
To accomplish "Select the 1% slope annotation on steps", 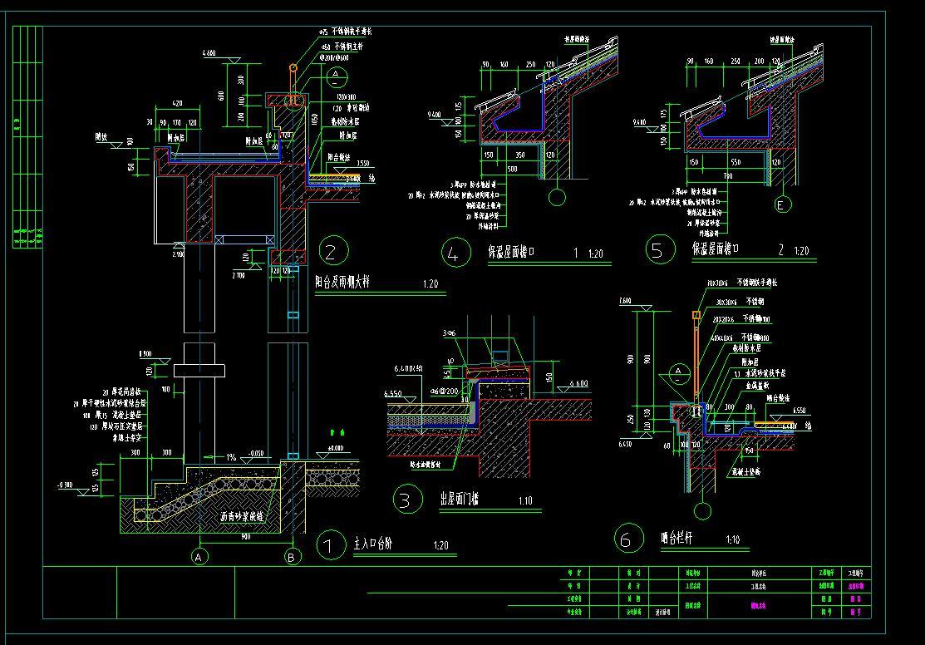I will (231, 457).
